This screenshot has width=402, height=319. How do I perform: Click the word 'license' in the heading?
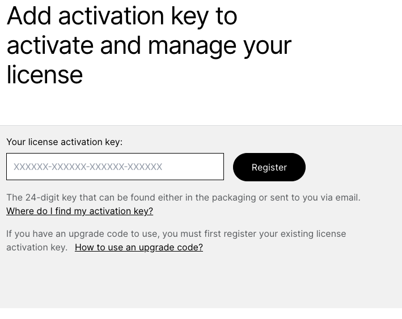click(x=45, y=75)
